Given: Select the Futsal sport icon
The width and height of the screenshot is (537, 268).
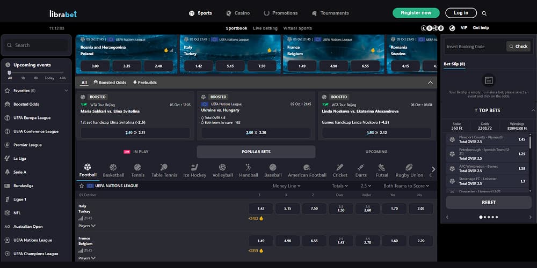Looking at the screenshot, I should [x=382, y=167].
